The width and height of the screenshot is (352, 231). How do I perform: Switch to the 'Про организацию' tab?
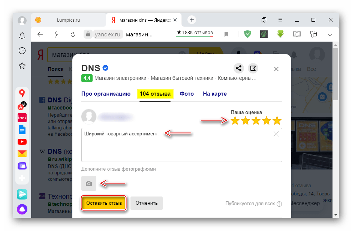tap(106, 94)
